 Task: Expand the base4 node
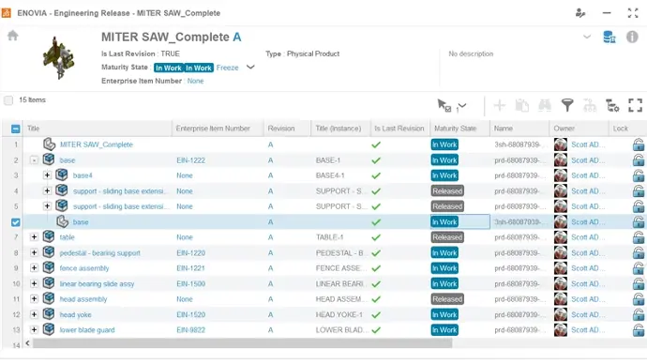coord(47,175)
